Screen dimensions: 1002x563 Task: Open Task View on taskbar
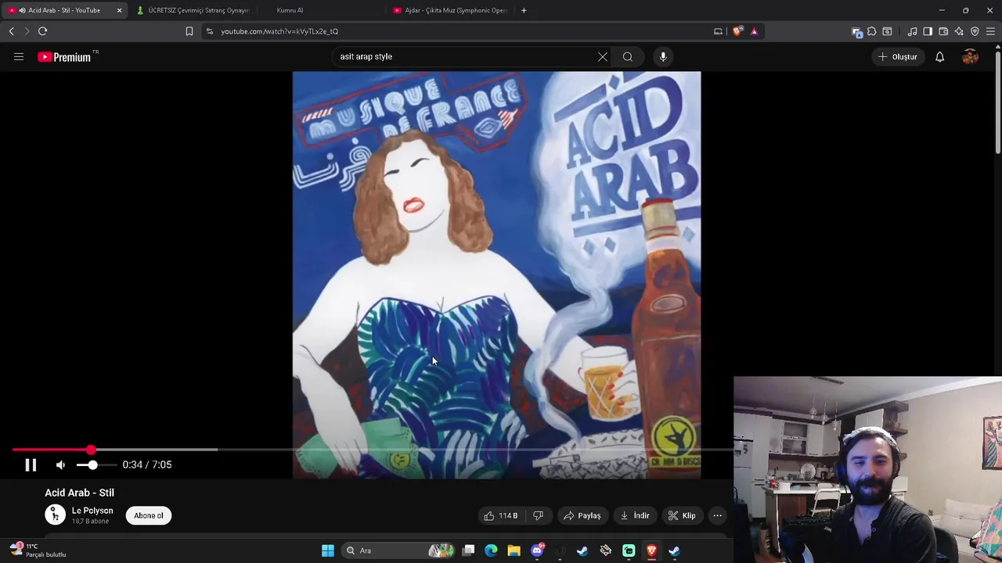click(x=468, y=550)
